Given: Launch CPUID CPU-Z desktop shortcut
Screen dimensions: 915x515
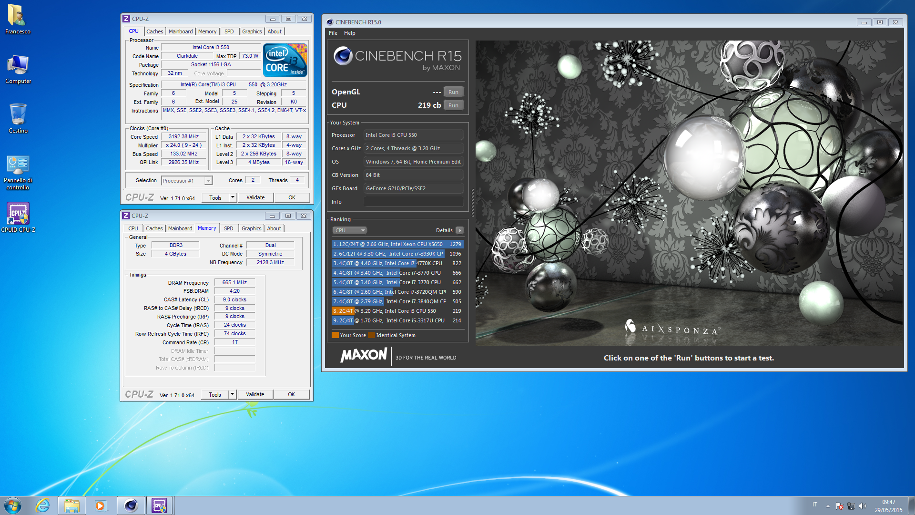Looking at the screenshot, I should (18, 217).
